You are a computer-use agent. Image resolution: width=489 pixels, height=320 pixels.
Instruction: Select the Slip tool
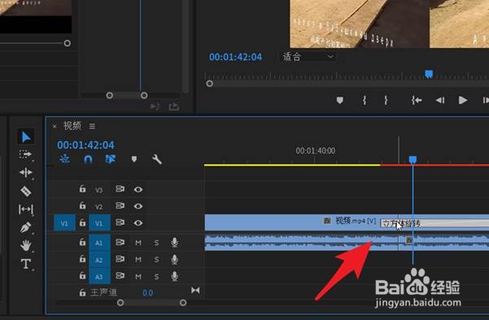(26, 210)
